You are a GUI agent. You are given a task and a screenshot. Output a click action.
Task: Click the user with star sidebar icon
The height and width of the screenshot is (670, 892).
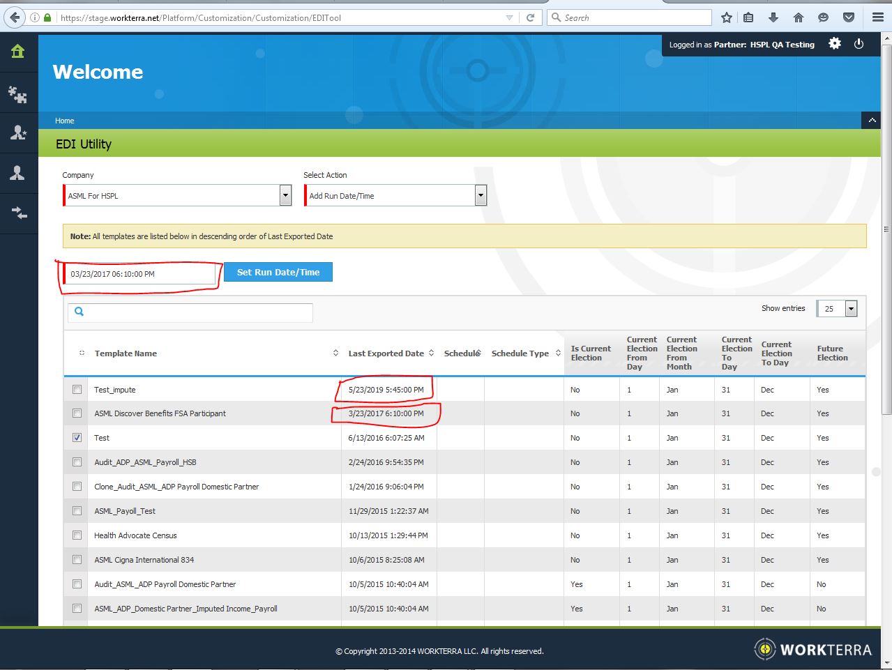[17, 132]
